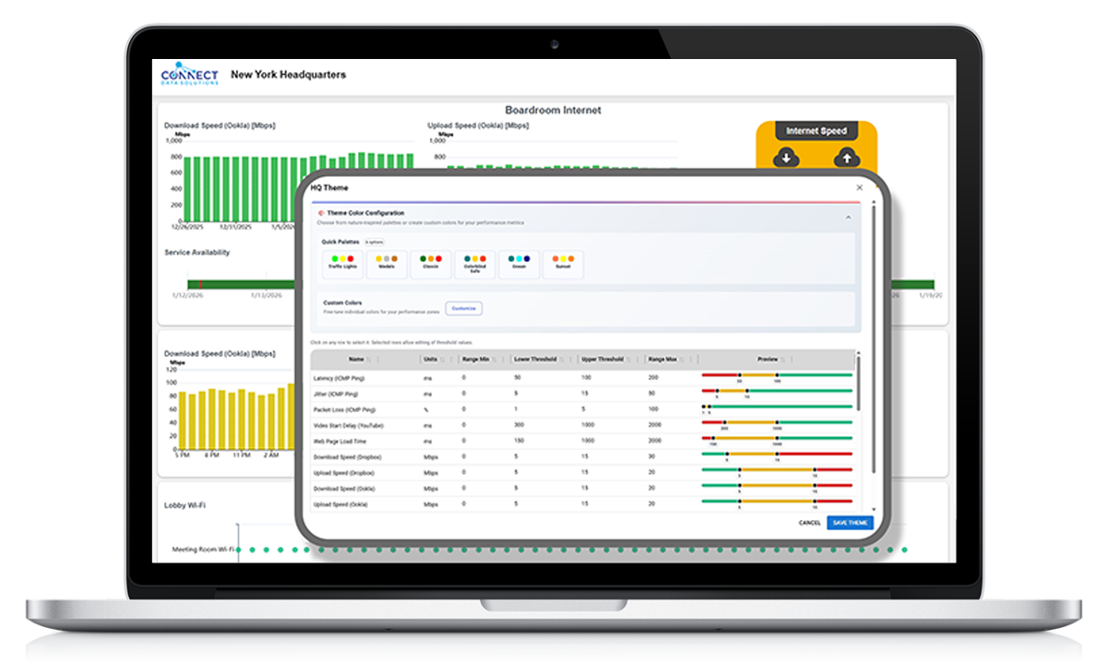
Task: Select the Ocean palette option
Action: (518, 264)
